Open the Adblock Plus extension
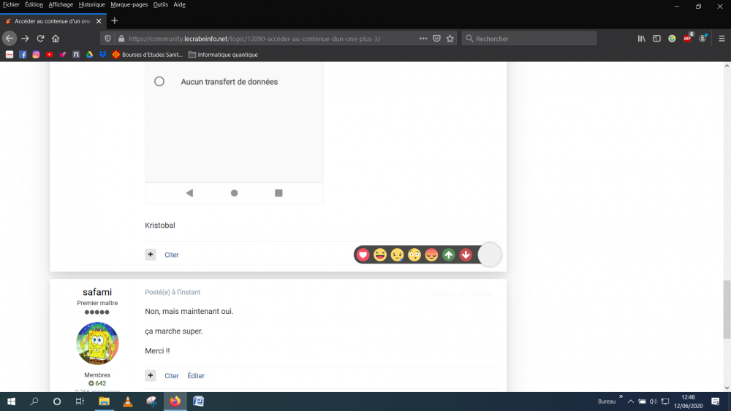 tap(688, 39)
